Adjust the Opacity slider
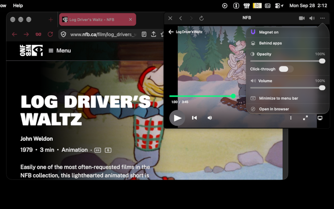 click(288, 61)
